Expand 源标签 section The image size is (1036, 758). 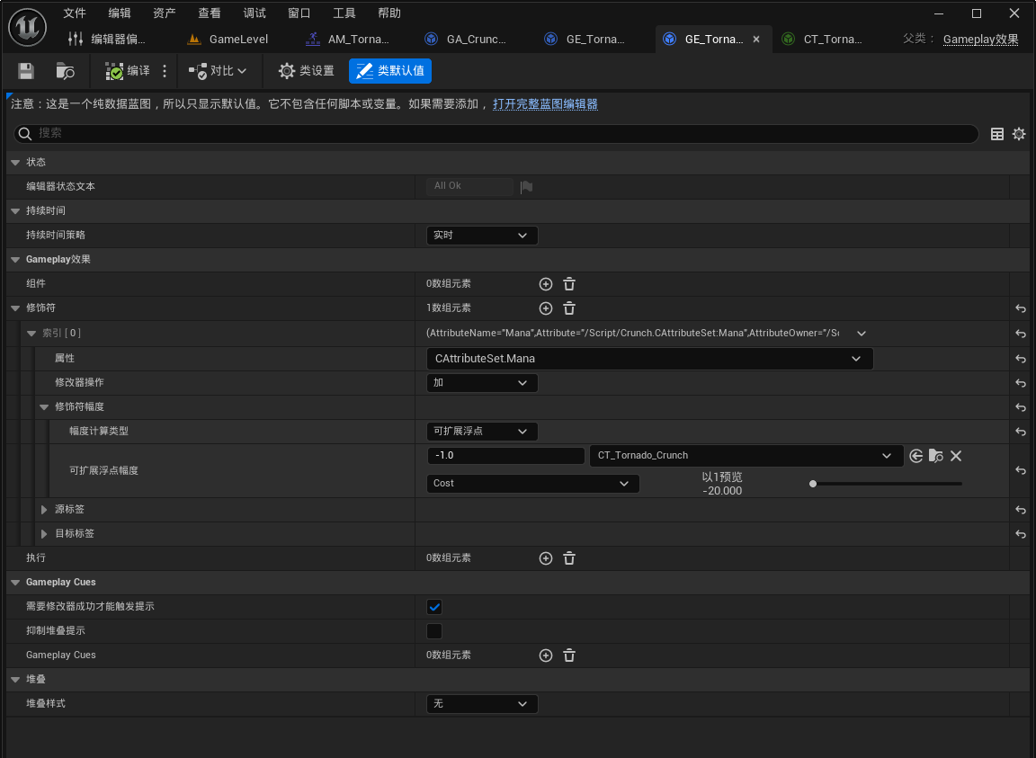pos(44,510)
